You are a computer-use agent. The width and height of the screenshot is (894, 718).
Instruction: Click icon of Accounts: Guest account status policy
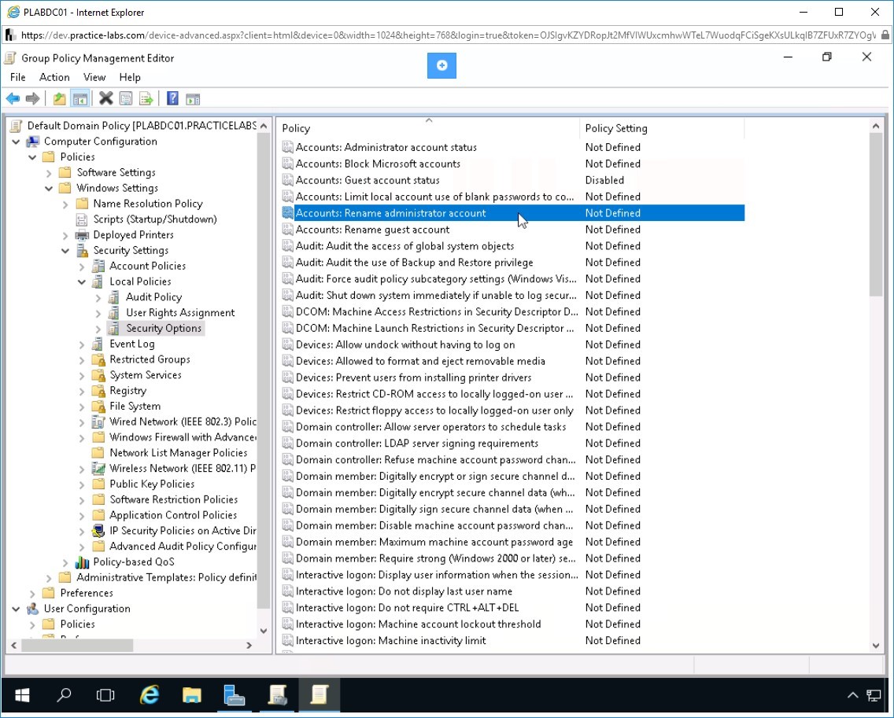coord(288,180)
